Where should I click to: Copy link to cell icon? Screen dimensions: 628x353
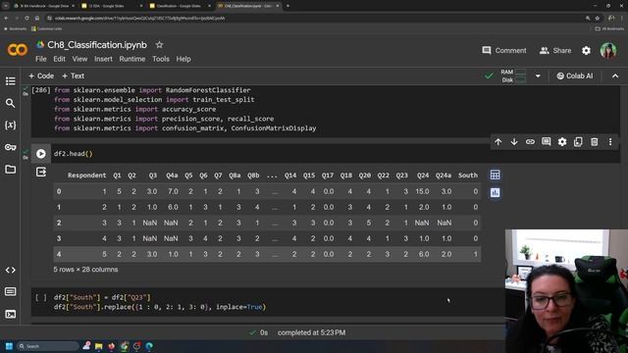click(530, 141)
